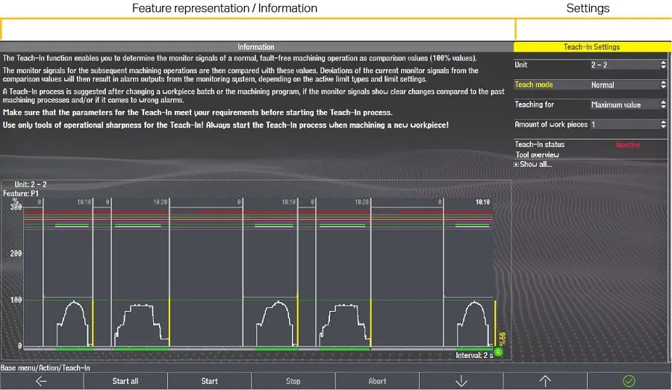Select the Information panel header

[256, 47]
